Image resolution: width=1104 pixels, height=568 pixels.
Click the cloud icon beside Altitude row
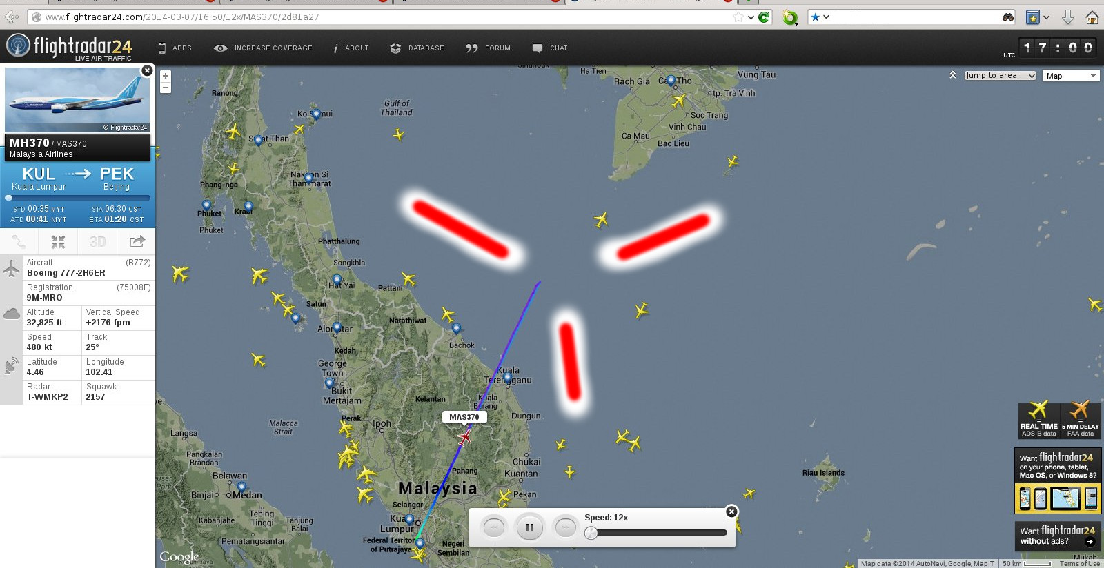pyautogui.click(x=12, y=314)
